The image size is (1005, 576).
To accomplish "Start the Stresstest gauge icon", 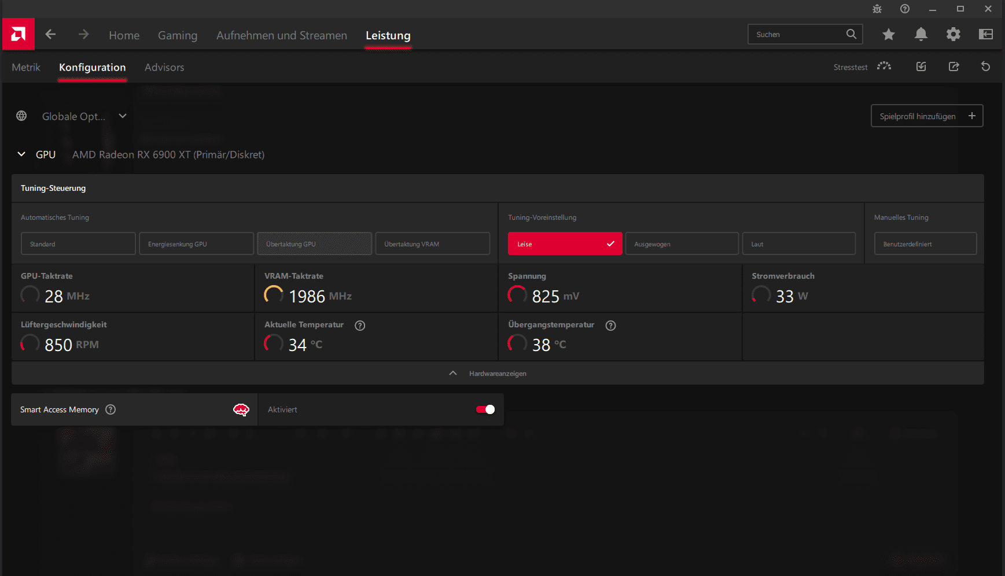I will (x=884, y=67).
